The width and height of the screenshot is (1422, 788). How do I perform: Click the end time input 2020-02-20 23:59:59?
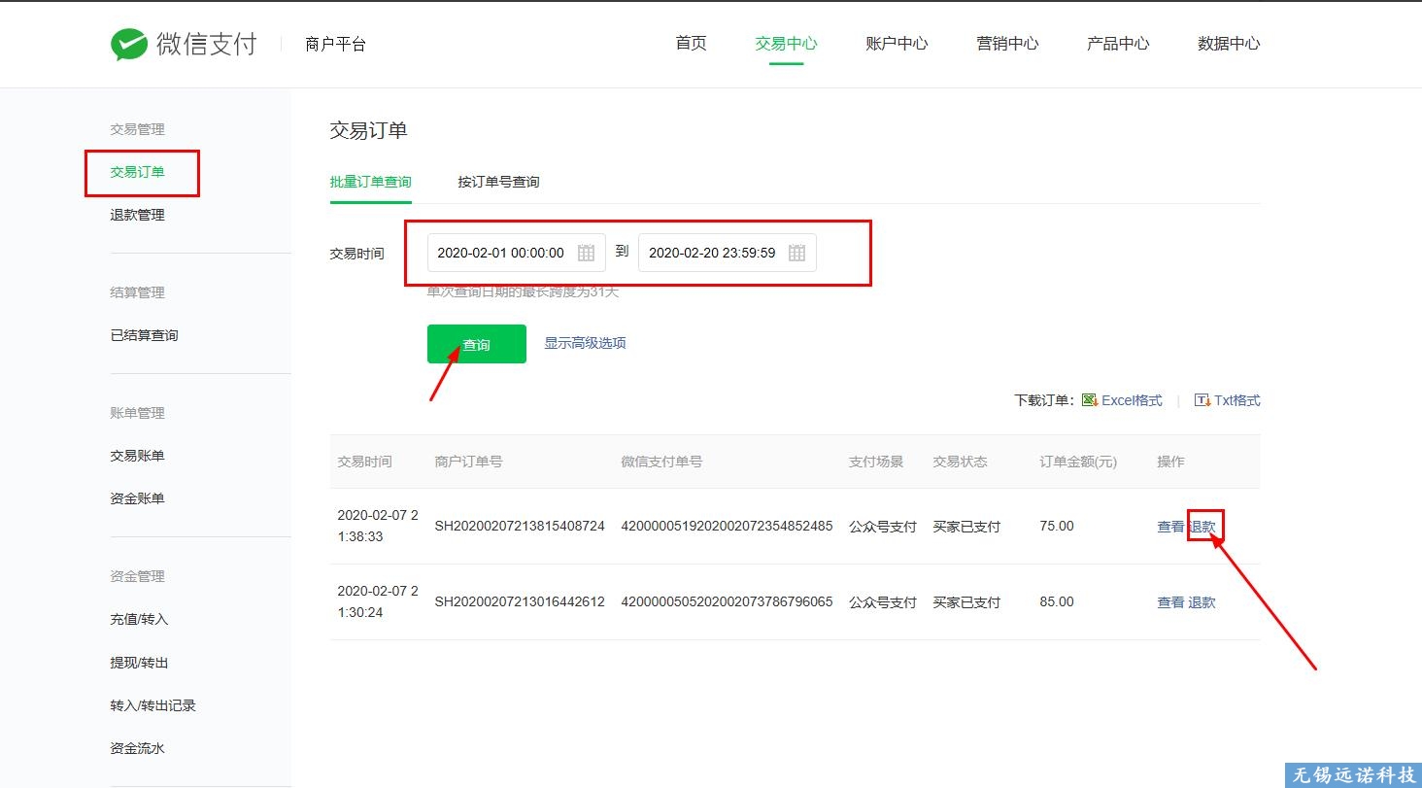pyautogui.click(x=728, y=253)
